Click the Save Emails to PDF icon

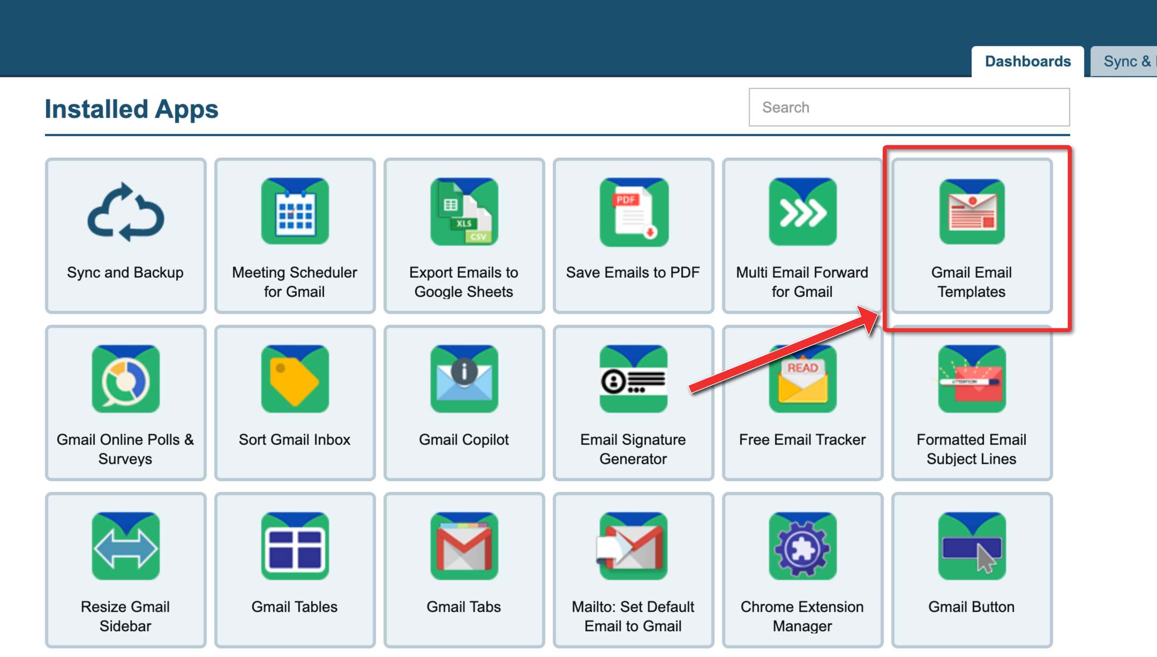[634, 212]
